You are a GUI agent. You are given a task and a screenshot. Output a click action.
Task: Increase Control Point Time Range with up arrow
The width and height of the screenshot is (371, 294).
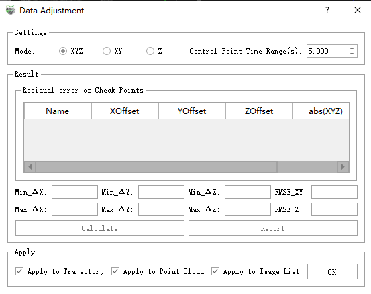tap(352, 48)
